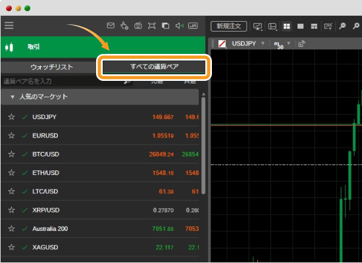Select the split chart layout icon
This screenshot has height=263, width=362.
tap(314, 26)
